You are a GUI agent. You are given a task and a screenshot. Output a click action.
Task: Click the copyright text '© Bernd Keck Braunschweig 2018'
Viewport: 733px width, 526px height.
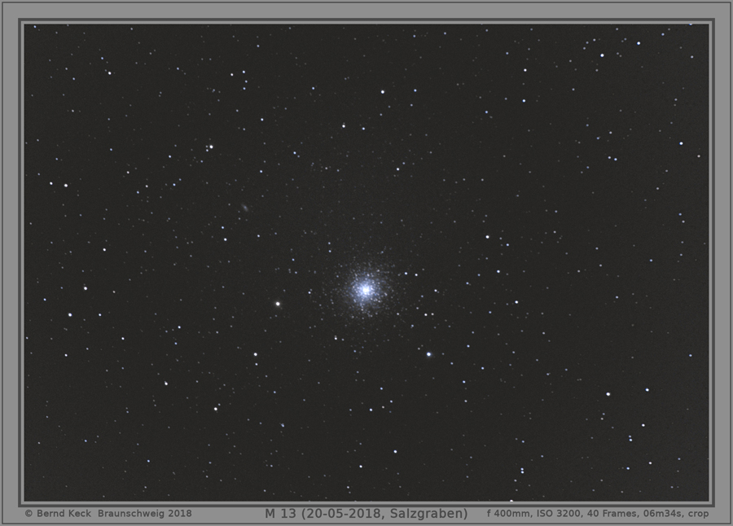coord(108,513)
